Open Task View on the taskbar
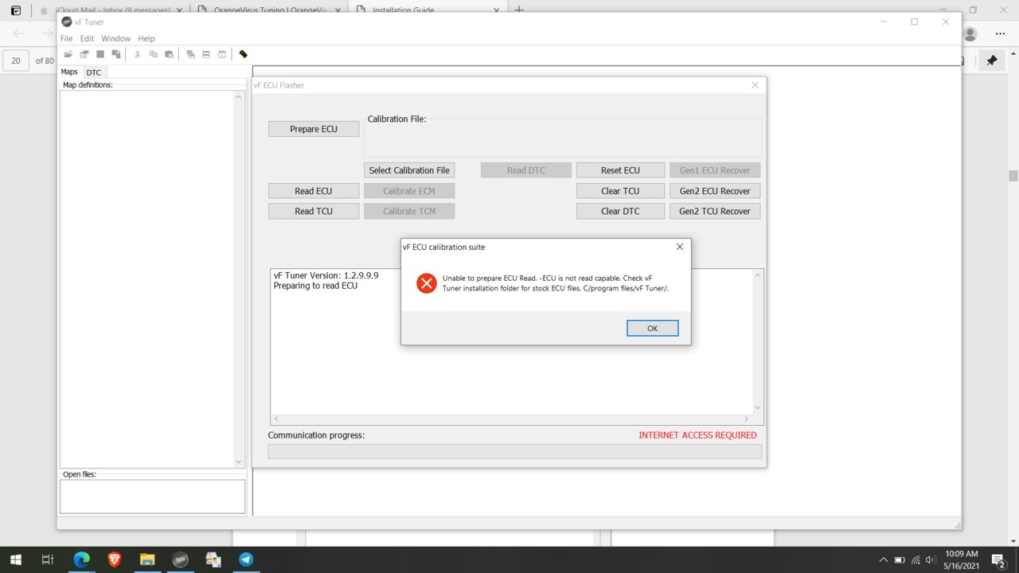The width and height of the screenshot is (1019, 573). 47,559
